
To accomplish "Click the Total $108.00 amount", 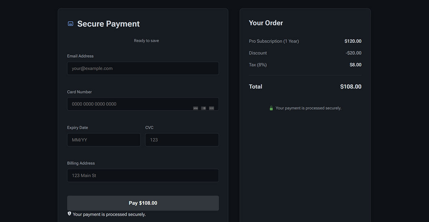I will (350, 86).
